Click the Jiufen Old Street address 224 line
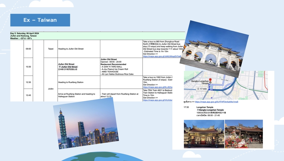 (x=68, y=69)
